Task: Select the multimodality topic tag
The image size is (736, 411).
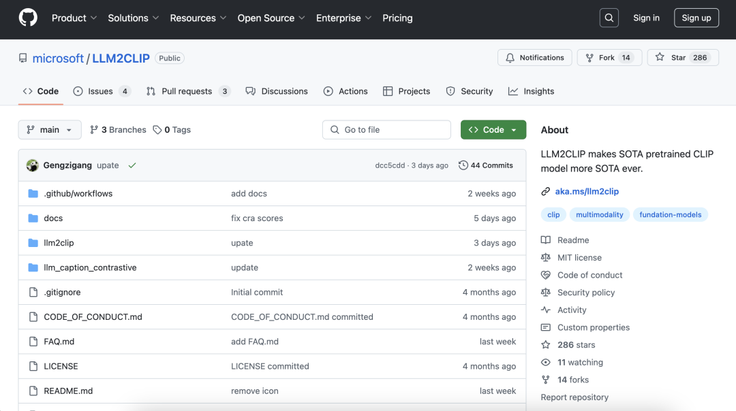Action: coord(599,214)
